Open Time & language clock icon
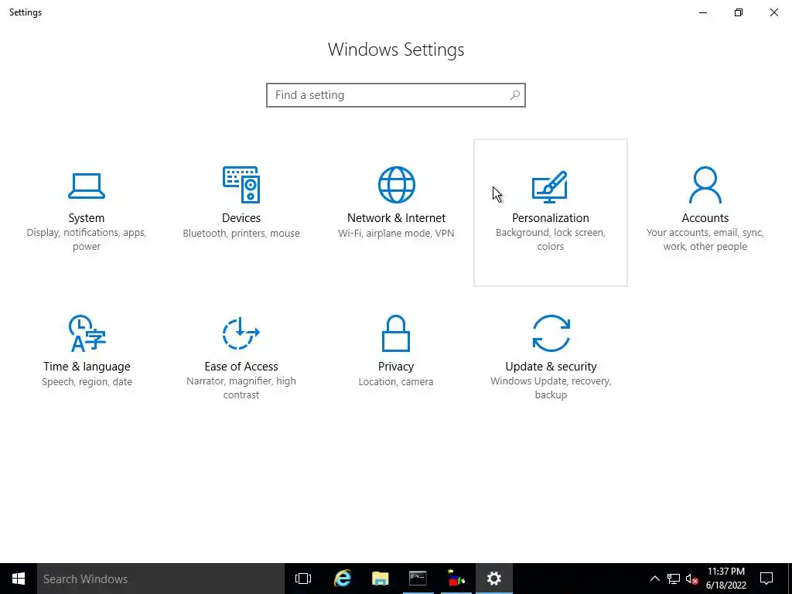This screenshot has height=594, width=792. coord(87,333)
